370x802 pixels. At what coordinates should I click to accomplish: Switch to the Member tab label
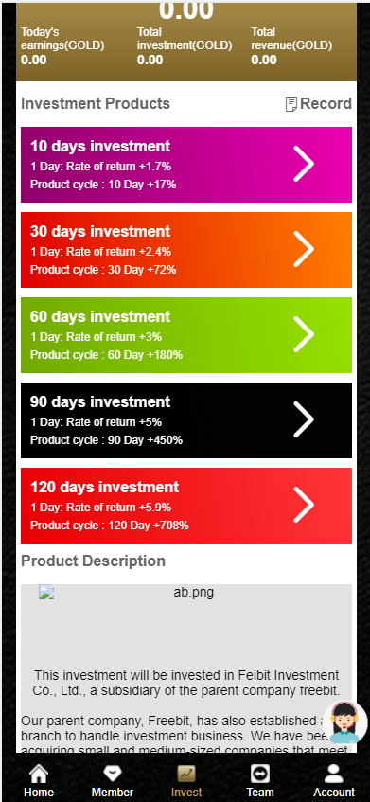pos(113,793)
